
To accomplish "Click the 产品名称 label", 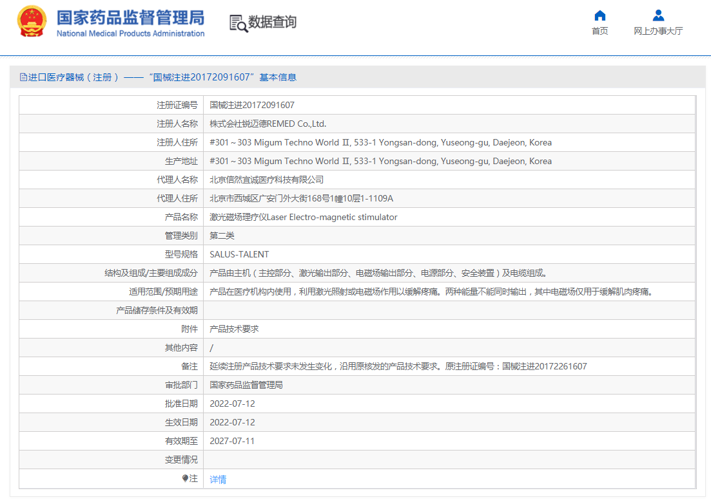I will pos(181,218).
